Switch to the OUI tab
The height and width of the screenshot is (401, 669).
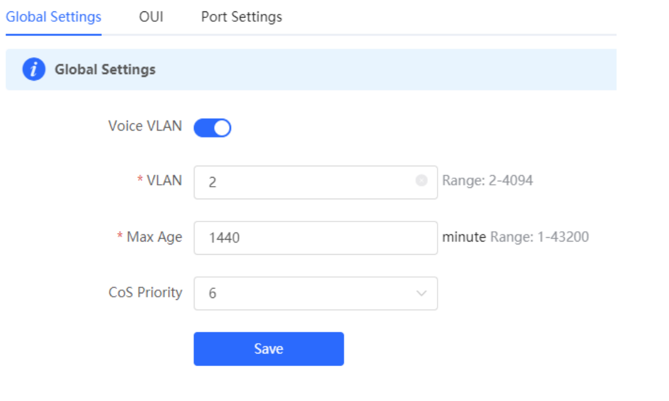coord(151,17)
